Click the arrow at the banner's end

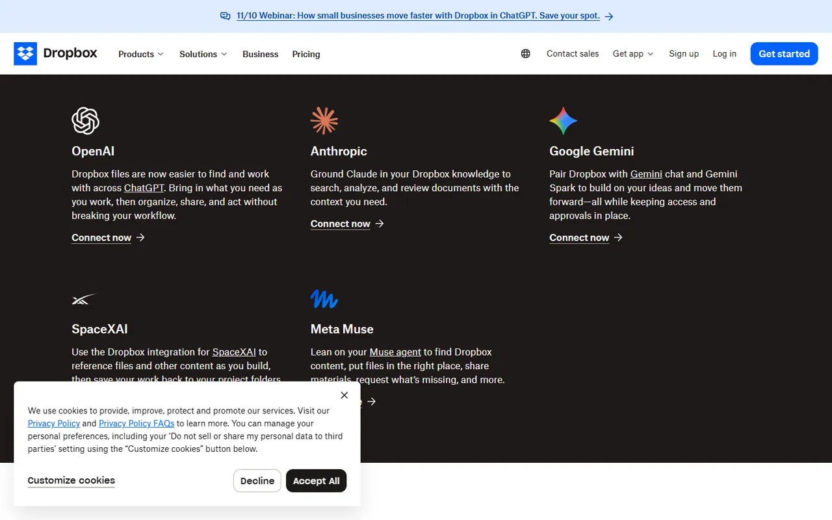[609, 16]
